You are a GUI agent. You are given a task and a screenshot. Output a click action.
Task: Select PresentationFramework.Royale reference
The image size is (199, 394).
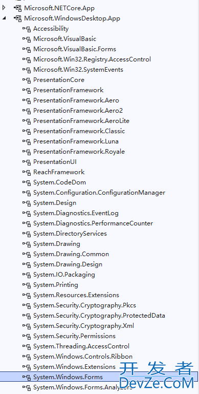pos(79,152)
